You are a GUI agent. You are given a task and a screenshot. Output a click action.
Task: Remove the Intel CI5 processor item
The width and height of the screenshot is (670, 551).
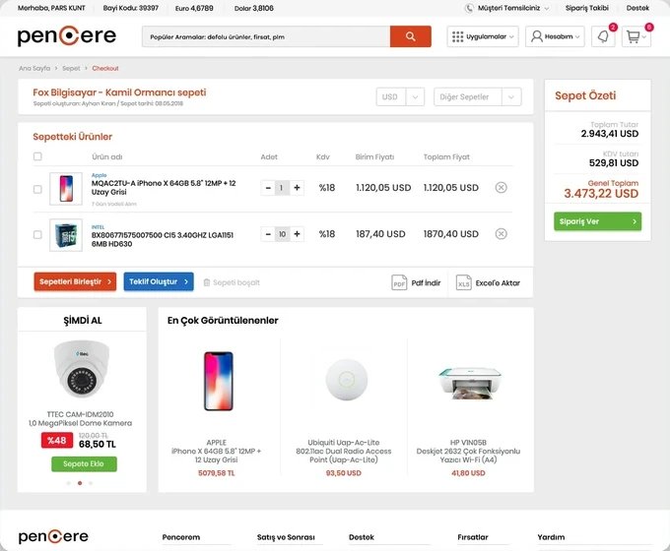tap(501, 234)
